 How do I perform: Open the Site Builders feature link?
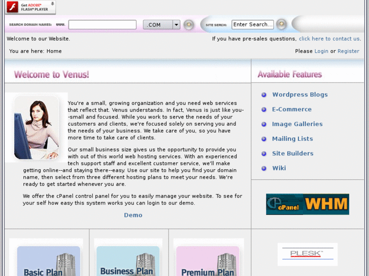[x=293, y=153]
